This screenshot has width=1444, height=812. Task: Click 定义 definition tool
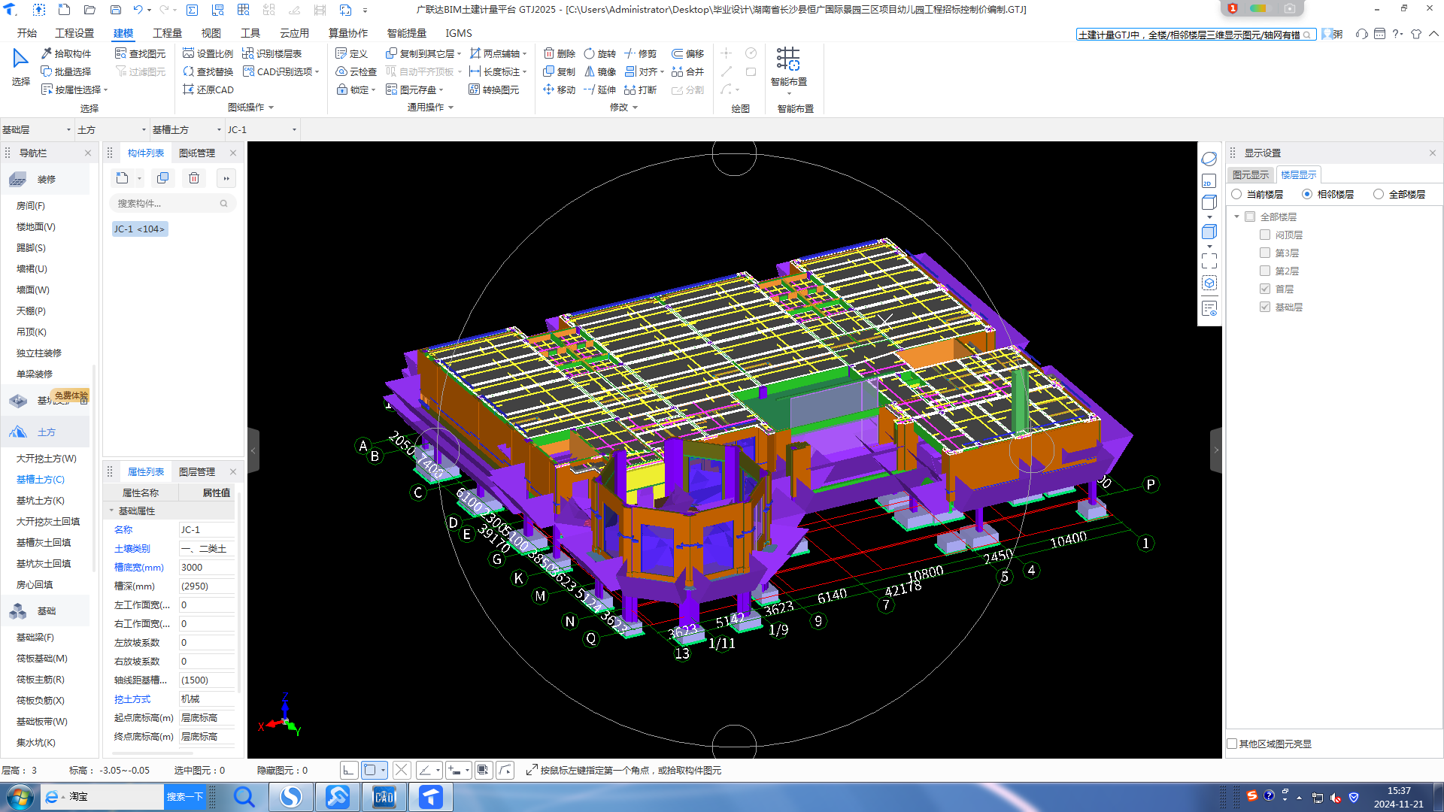point(351,53)
